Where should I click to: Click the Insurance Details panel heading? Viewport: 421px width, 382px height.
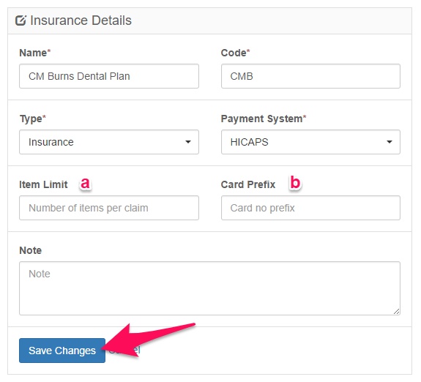(81, 20)
